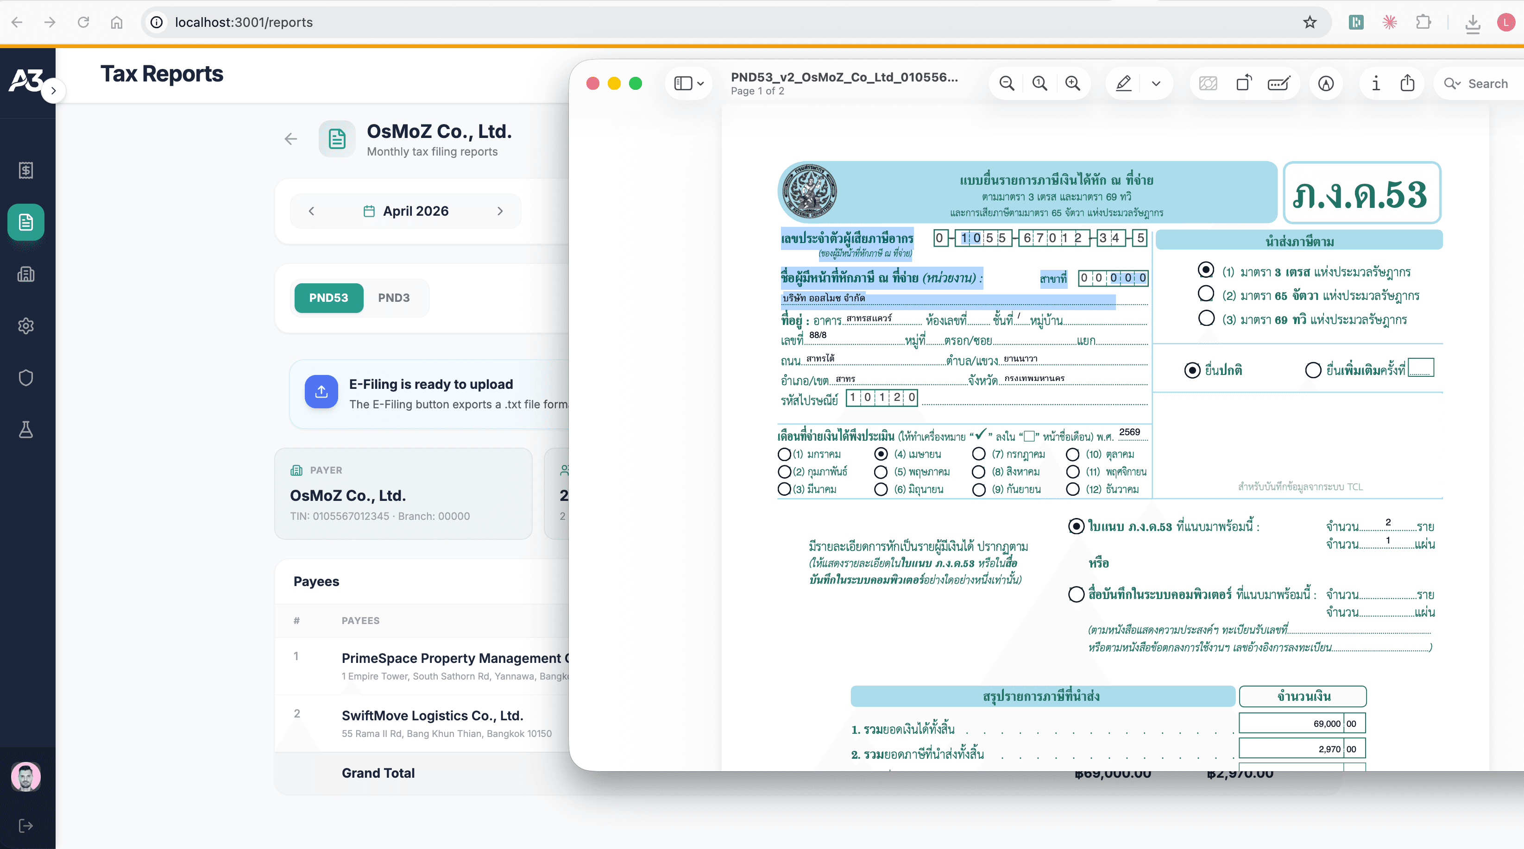Screen dimensions: 1524x849
Task: Share the PND53 PDF document
Action: click(x=1408, y=83)
